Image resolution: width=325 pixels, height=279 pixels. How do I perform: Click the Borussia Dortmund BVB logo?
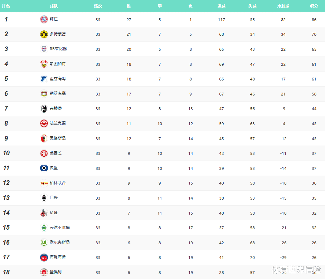tap(44, 34)
